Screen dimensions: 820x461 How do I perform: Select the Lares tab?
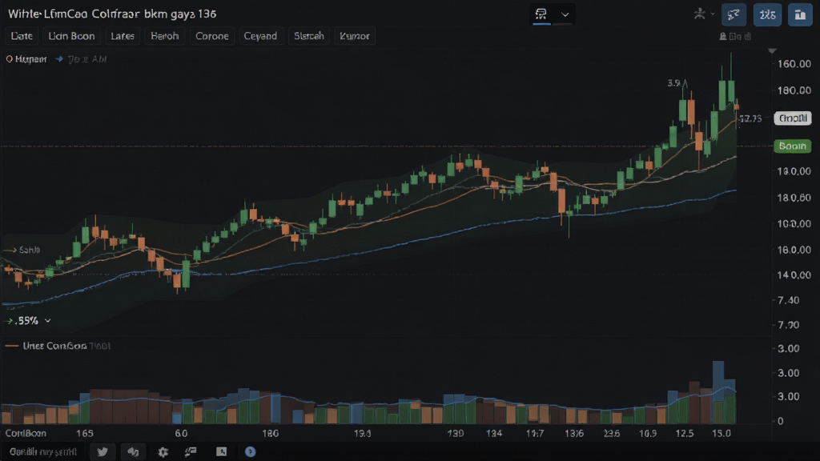click(x=123, y=36)
